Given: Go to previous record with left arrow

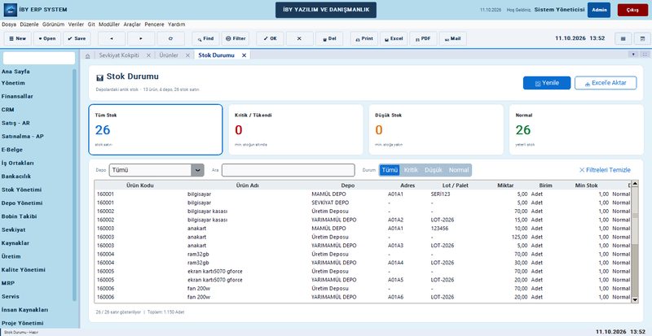Looking at the screenshot, I should (112, 38).
